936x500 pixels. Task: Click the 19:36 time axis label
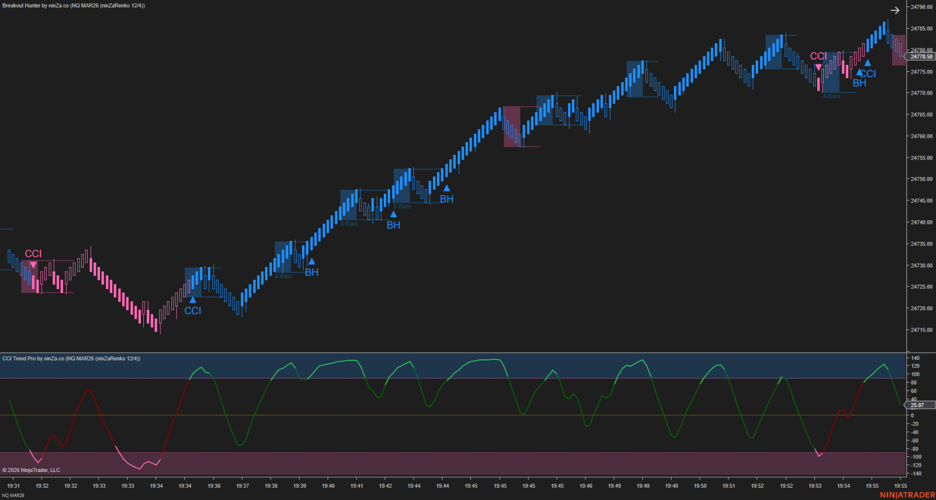[214, 486]
